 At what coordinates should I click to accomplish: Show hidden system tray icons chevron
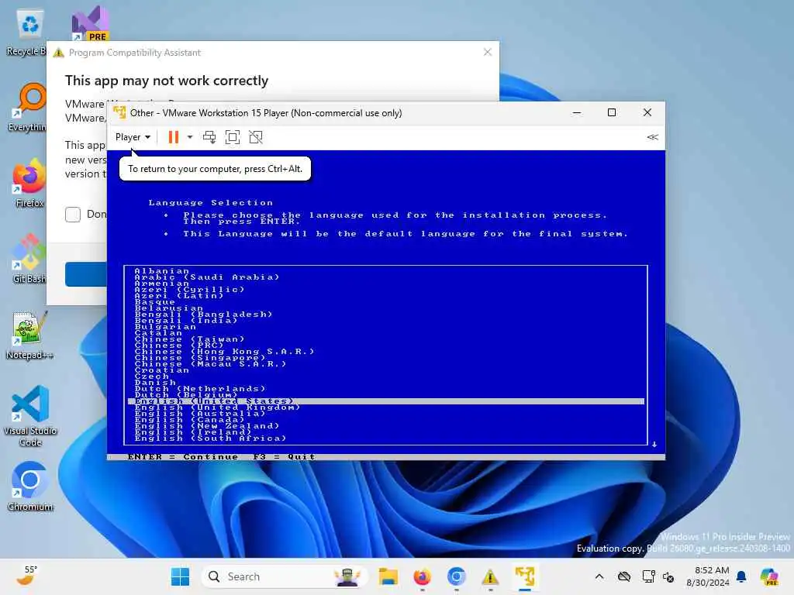(x=599, y=576)
